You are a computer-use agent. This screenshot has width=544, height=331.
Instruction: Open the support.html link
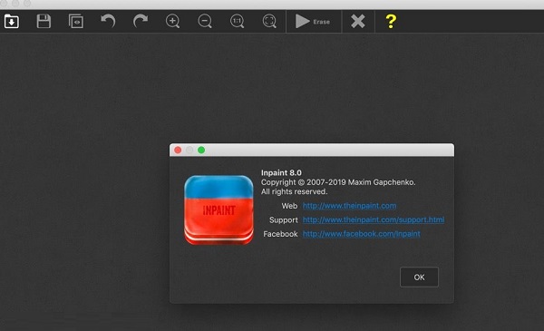pyautogui.click(x=374, y=219)
